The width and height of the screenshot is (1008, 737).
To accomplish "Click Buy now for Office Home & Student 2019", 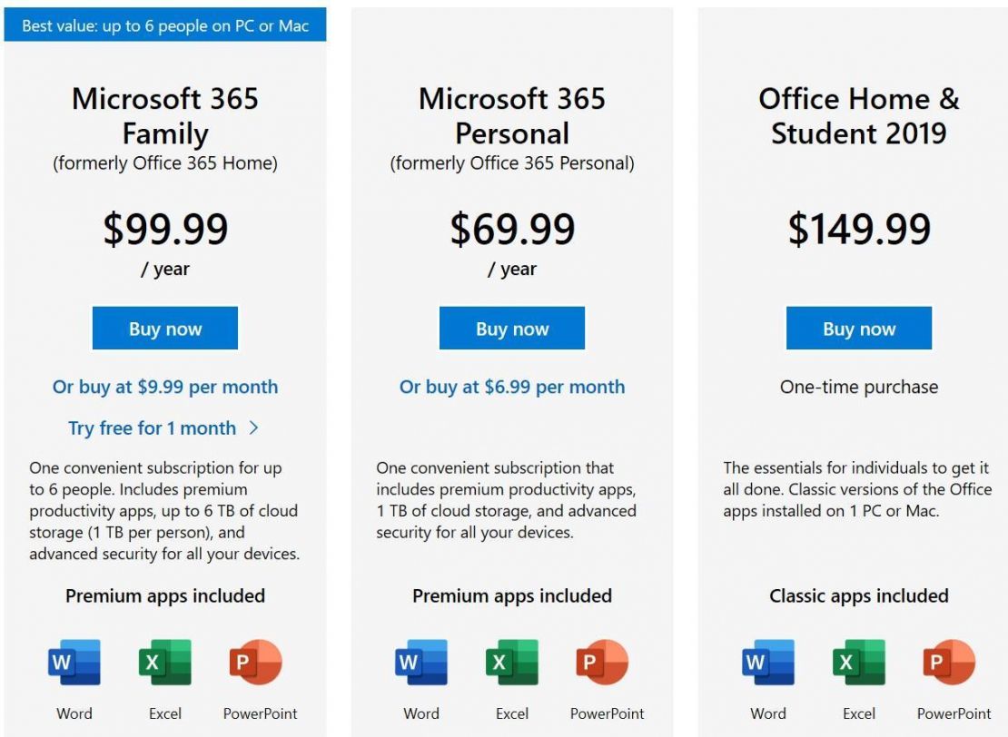I will click(x=859, y=328).
